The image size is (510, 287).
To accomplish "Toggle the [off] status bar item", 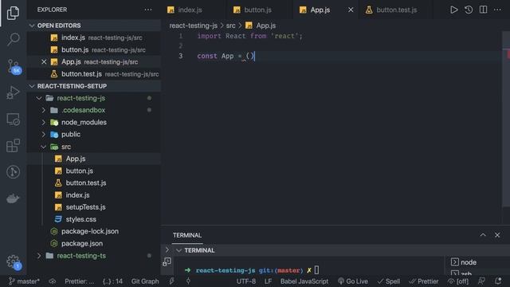I will pos(458,281).
